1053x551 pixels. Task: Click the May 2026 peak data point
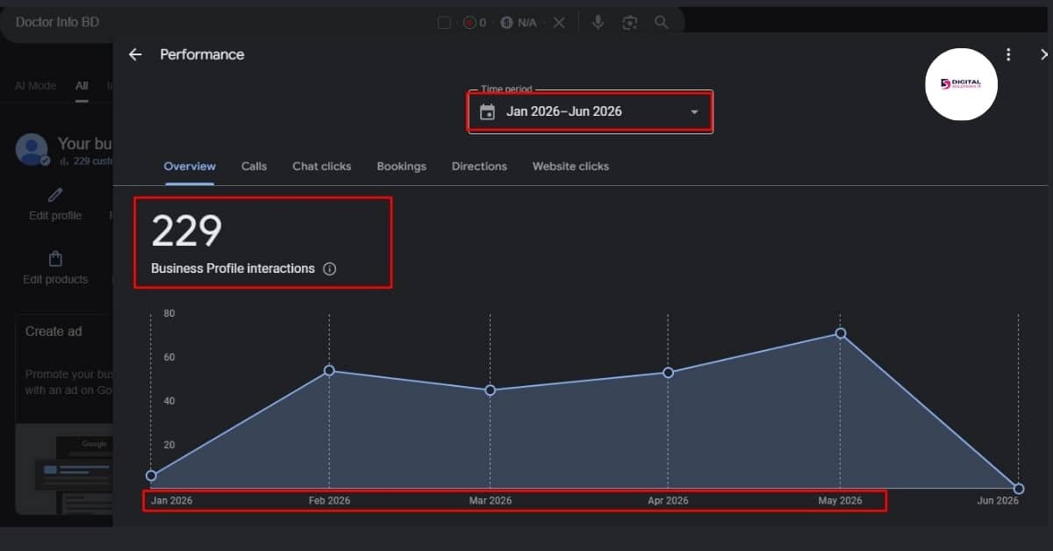point(841,333)
